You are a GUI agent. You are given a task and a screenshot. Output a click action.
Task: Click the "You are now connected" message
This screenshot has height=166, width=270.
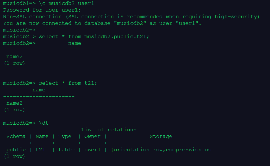(102, 23)
